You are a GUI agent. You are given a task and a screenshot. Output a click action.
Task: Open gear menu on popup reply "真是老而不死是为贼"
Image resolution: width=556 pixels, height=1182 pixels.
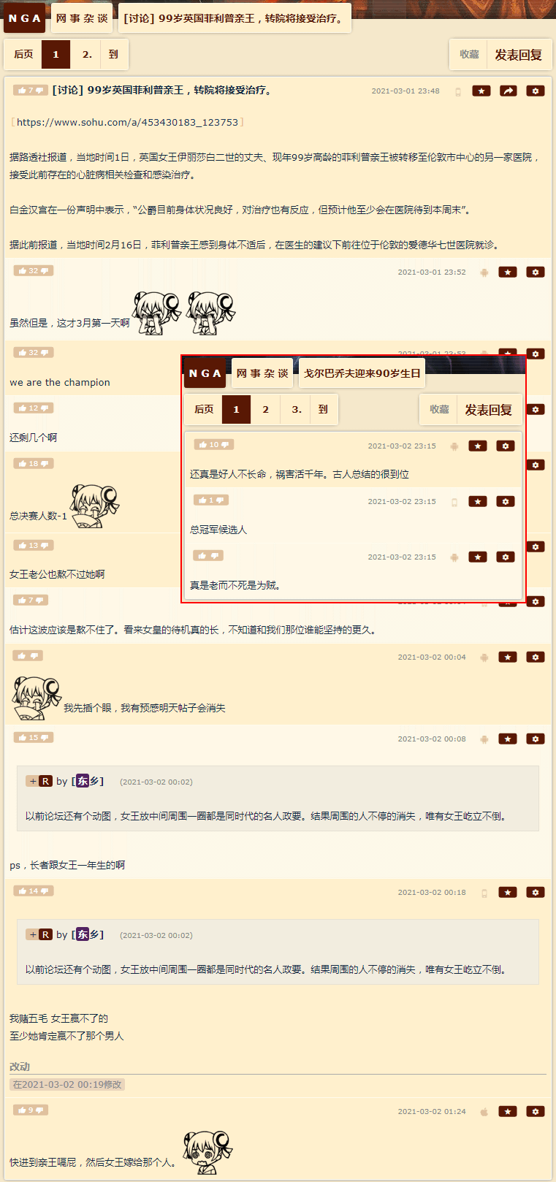[x=506, y=557]
